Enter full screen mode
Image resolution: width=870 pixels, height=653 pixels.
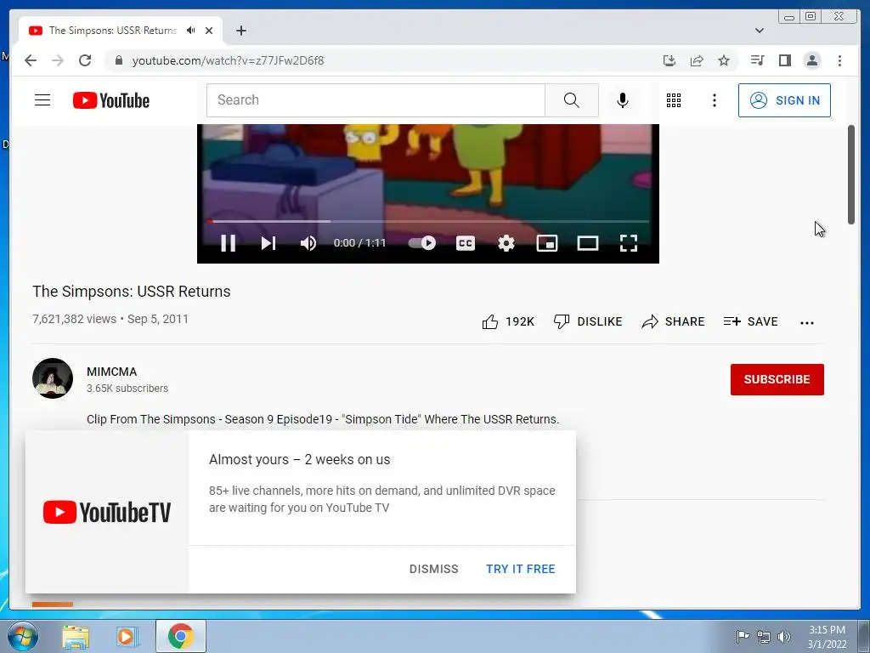(x=628, y=243)
